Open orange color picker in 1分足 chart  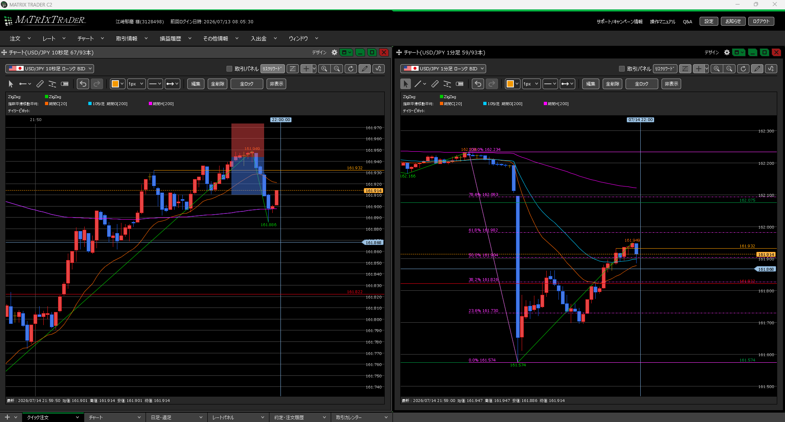tap(512, 84)
